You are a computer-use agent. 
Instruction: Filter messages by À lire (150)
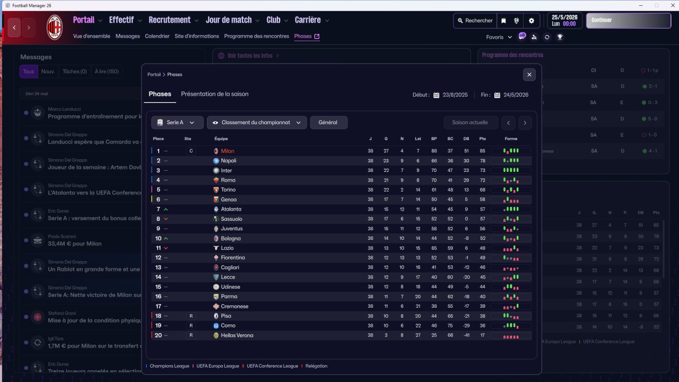107,72
